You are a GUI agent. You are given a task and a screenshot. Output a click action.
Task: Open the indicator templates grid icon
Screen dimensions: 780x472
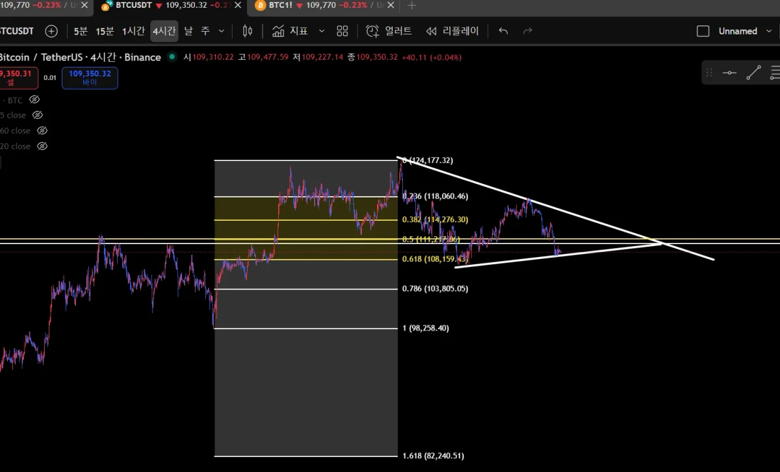click(x=343, y=31)
